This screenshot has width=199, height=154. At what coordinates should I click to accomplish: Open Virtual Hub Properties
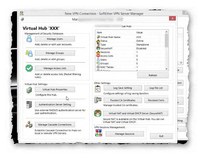click(55, 89)
